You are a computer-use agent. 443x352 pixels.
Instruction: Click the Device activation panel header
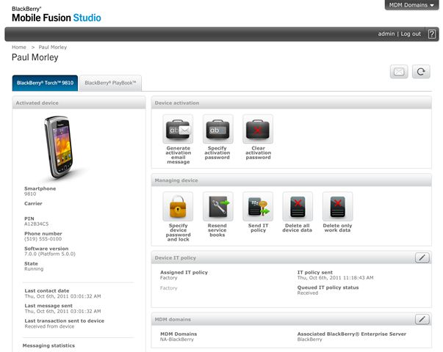point(291,103)
